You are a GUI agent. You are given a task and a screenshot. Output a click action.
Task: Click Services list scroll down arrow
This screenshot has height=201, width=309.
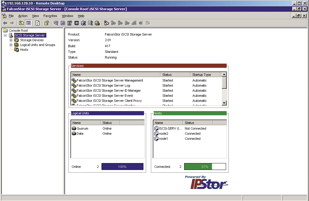point(224,103)
